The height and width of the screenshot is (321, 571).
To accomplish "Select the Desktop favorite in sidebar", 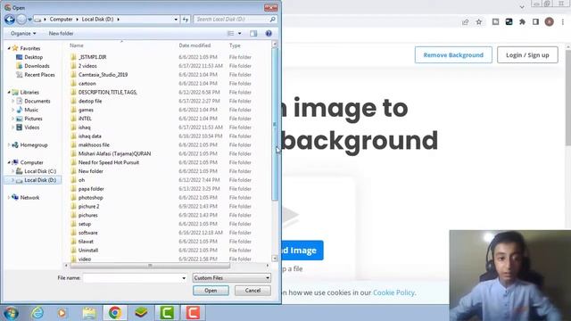I will click(x=34, y=57).
